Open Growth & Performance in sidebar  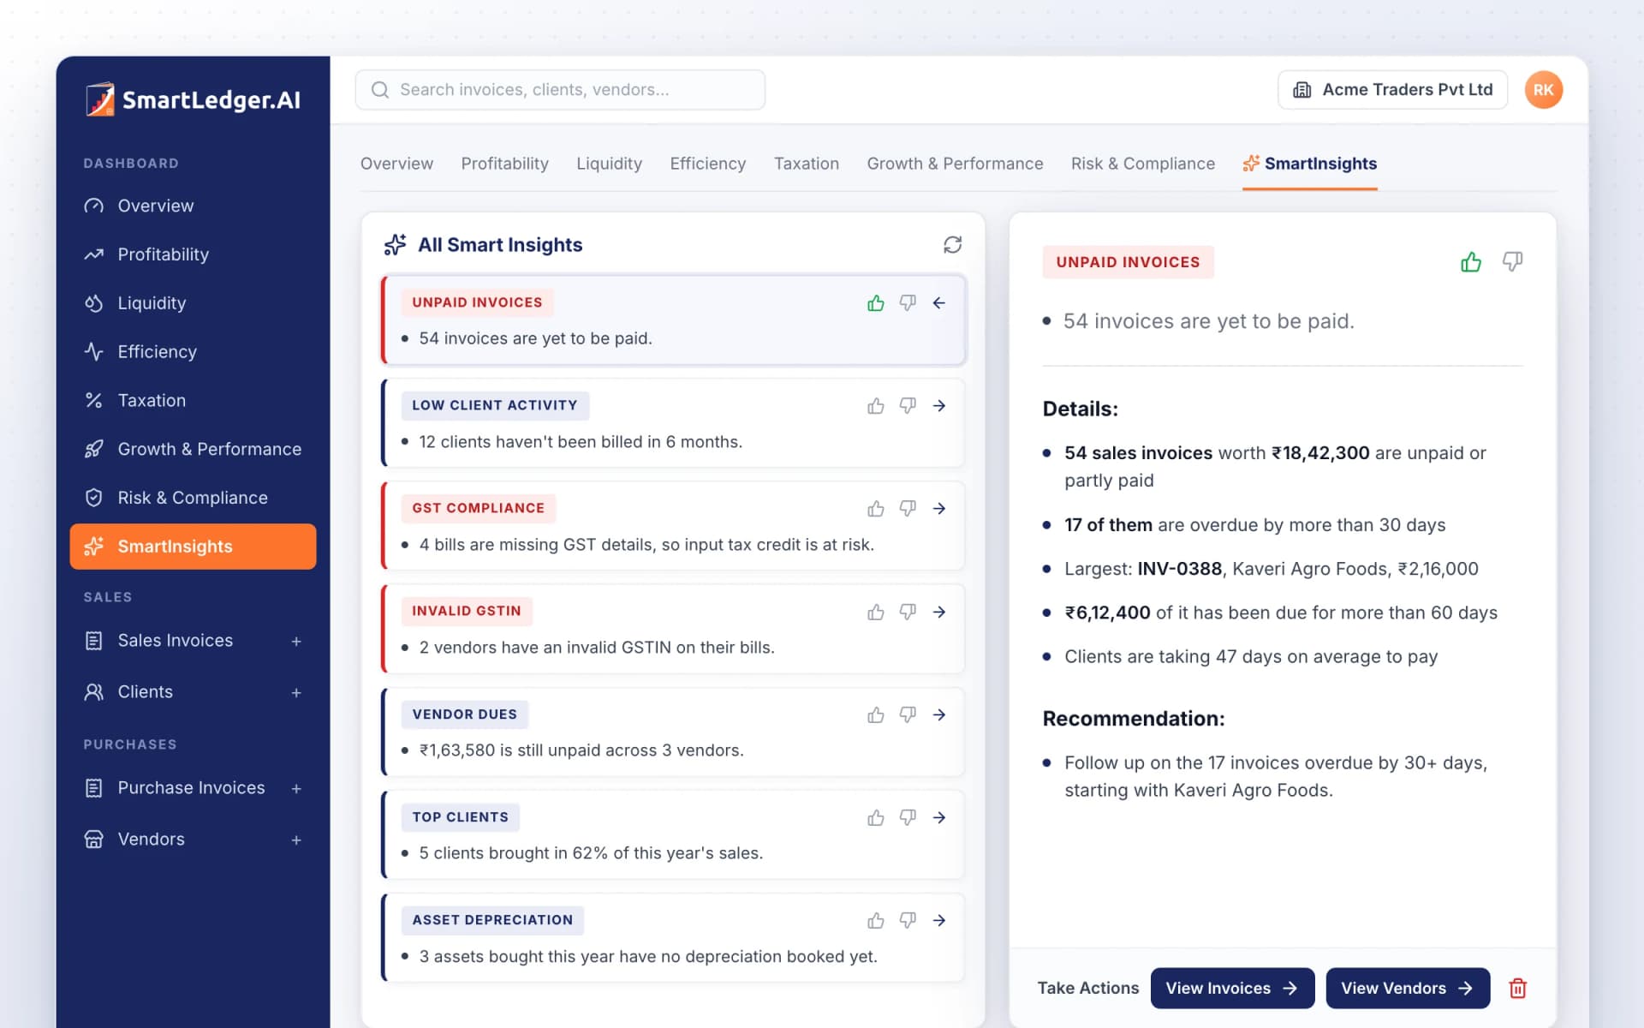[193, 449]
